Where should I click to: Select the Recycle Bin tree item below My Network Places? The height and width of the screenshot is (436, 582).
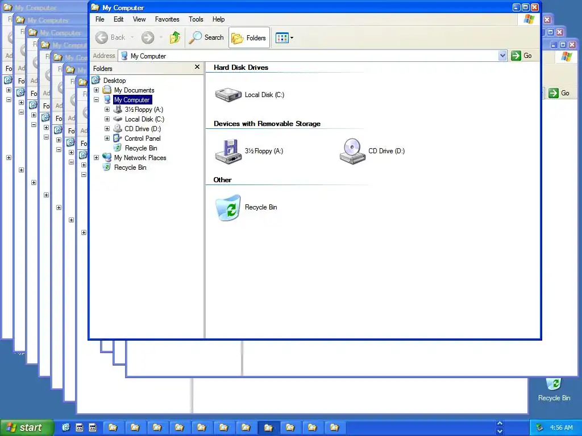130,167
